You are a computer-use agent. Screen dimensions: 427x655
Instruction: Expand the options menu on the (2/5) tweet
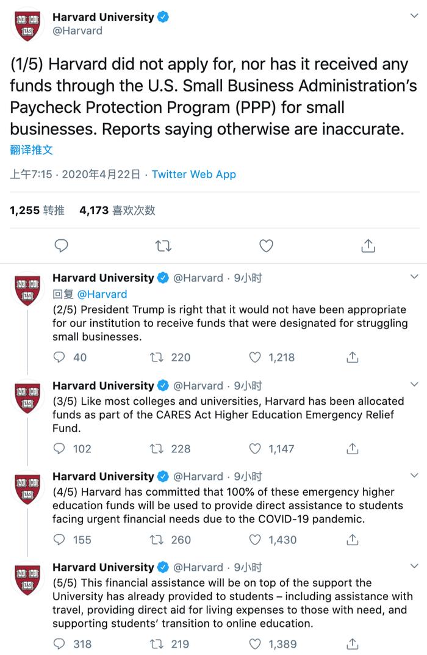(x=414, y=277)
